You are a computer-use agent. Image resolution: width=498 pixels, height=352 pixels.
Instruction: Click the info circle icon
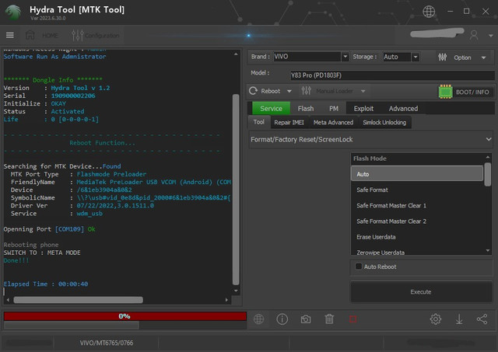tap(282, 319)
